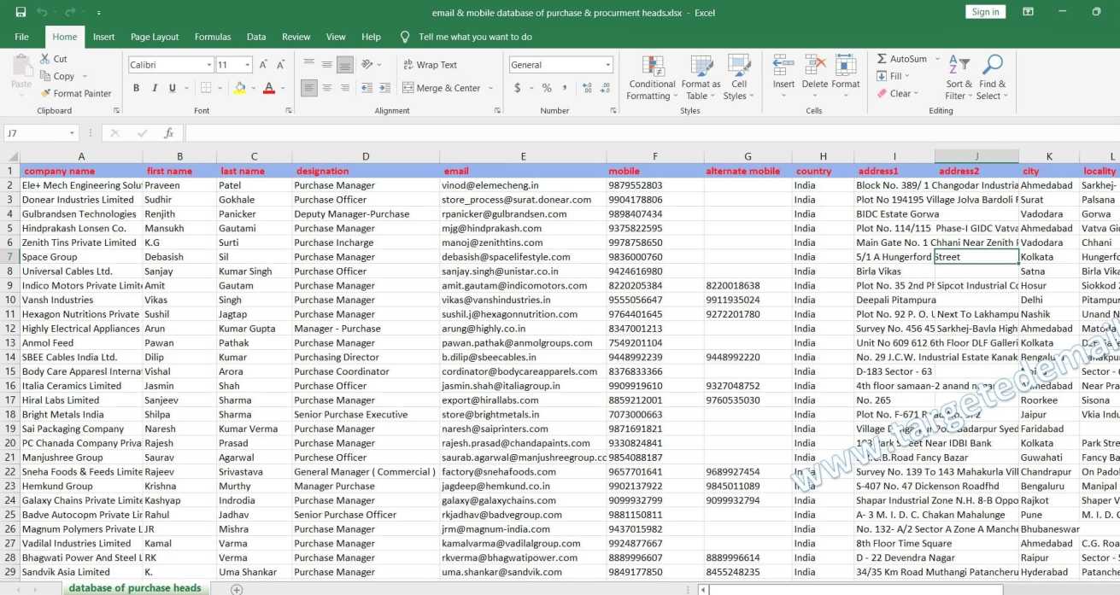Open Find & Select magnifier
The image size is (1120, 595).
click(992, 77)
